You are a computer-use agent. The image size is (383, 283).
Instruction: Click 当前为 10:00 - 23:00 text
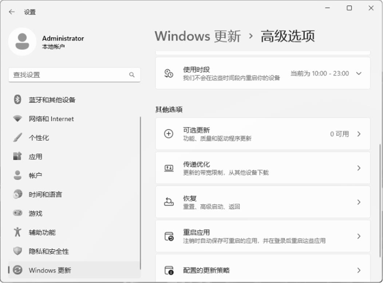pyautogui.click(x=319, y=73)
